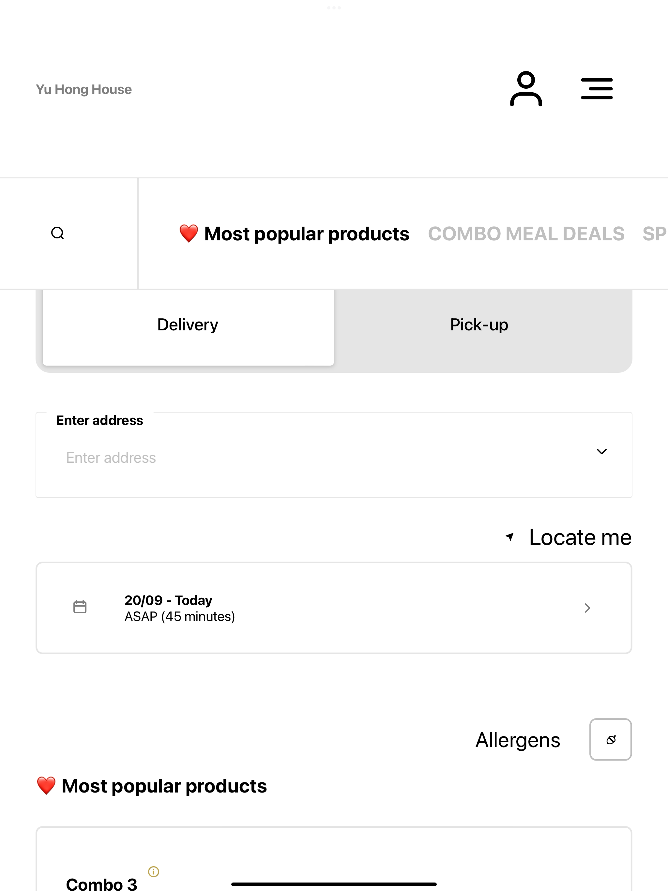Image resolution: width=668 pixels, height=891 pixels.
Task: Open the user account profile icon
Action: (x=526, y=89)
